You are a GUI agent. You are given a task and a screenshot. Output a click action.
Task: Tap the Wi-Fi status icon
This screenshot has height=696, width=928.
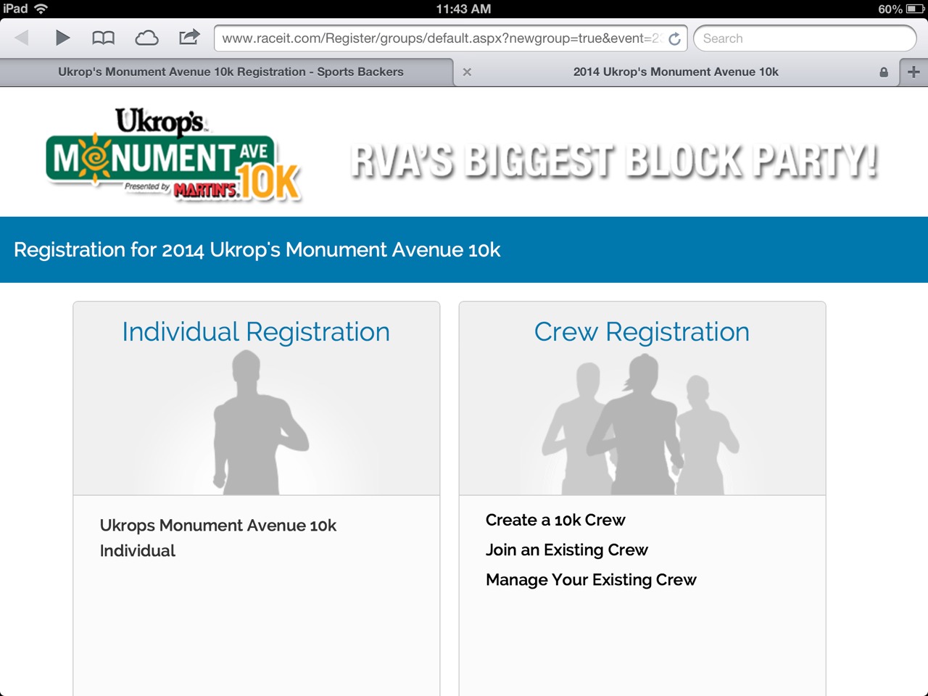41,9
